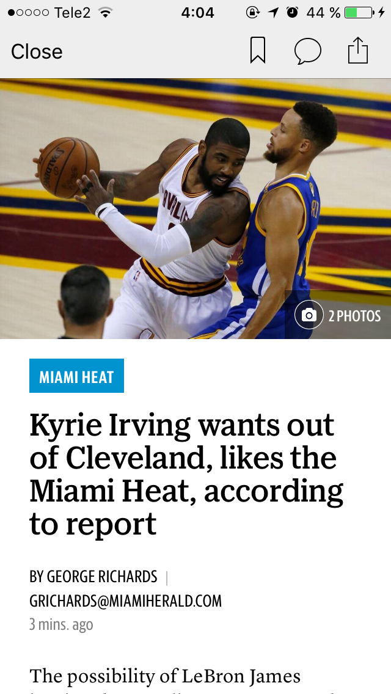Open the MIAMI HEAT section tag
The width and height of the screenshot is (391, 694).
[76, 376]
